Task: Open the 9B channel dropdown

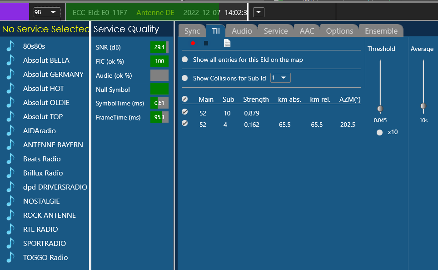Action: point(47,12)
